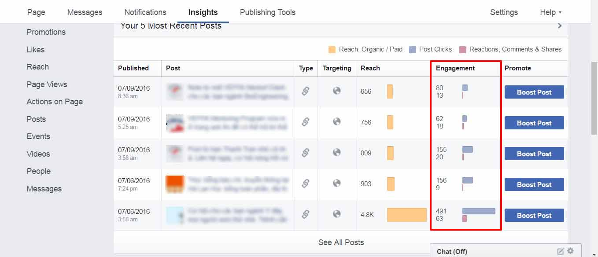Click the chat compose pencil icon
Image resolution: width=598 pixels, height=257 pixels.
[561, 251]
